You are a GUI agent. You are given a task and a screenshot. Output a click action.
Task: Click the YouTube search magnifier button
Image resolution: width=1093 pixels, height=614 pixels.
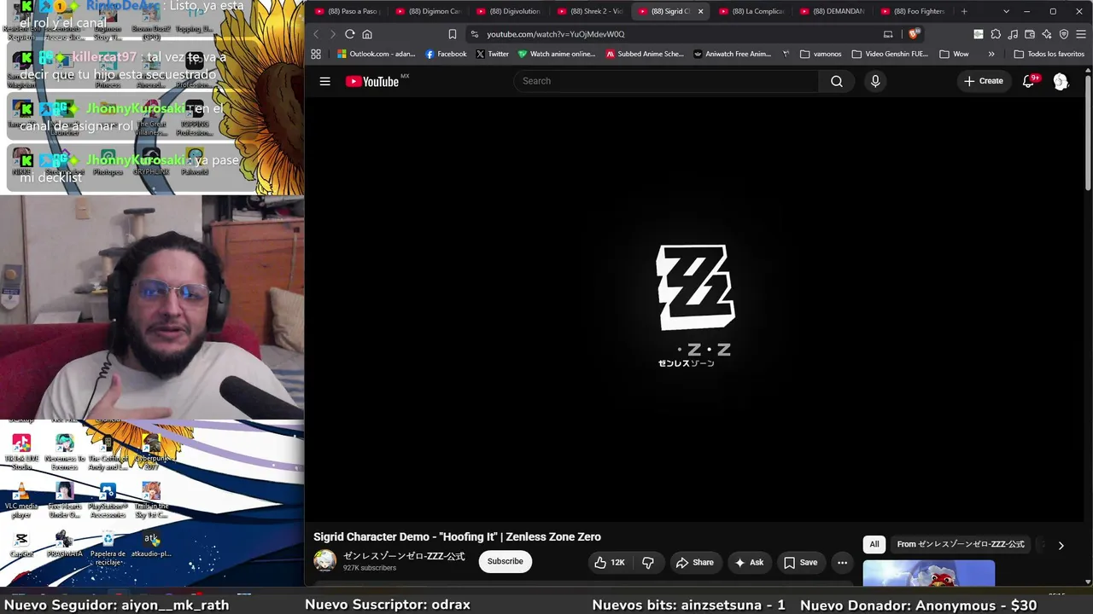837,81
